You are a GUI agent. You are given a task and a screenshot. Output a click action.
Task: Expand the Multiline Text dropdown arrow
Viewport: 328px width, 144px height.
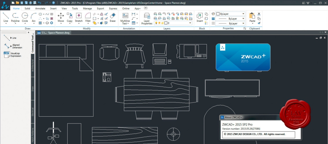click(x=128, y=24)
